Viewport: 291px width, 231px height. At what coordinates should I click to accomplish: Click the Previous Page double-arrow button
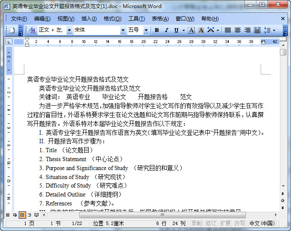283,193
